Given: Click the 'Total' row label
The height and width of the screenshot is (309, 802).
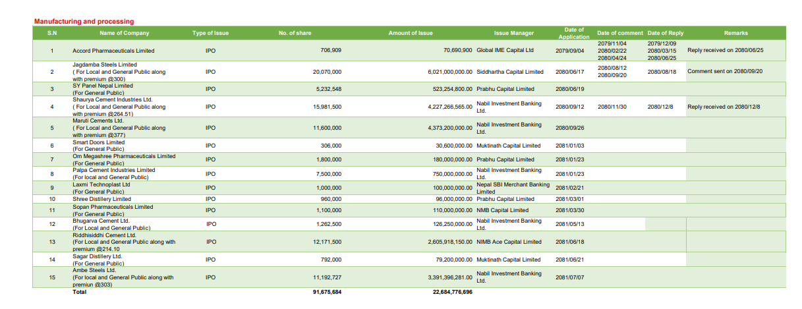Looking at the screenshot, I should click(79, 291).
